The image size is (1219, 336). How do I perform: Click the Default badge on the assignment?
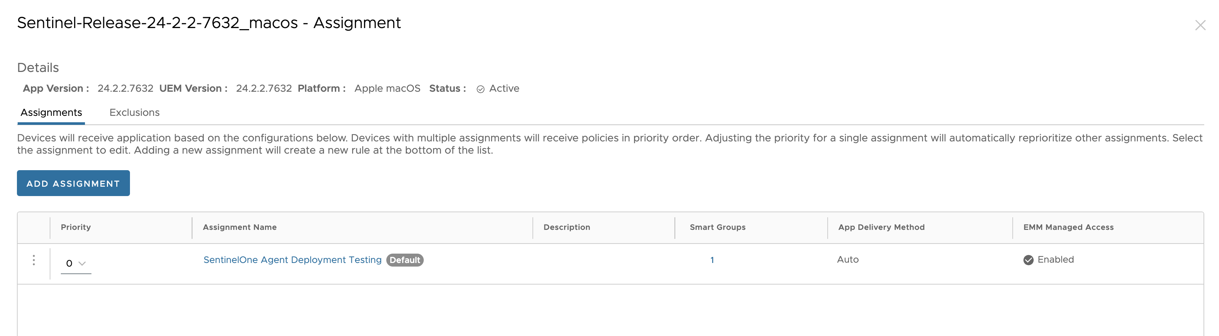tap(405, 260)
